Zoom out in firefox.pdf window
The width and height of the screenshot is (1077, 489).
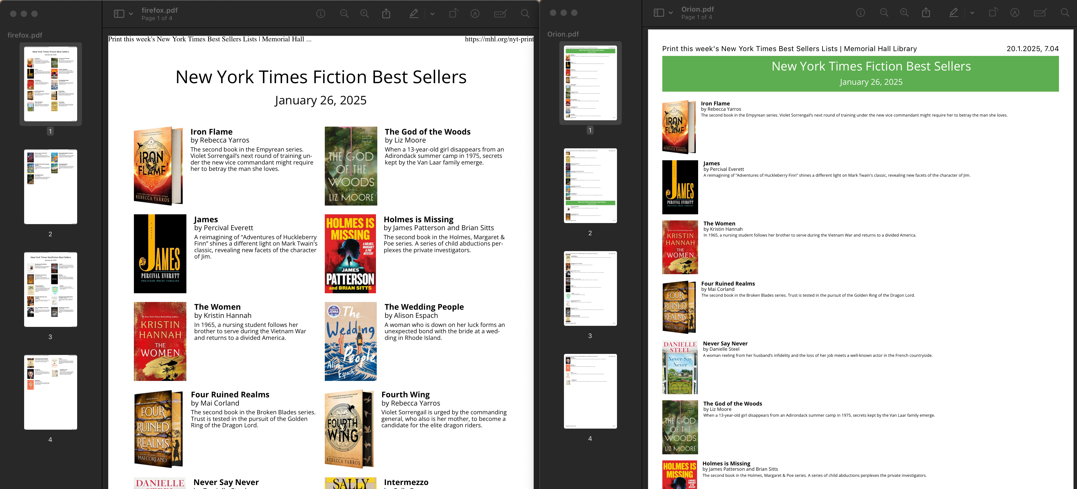click(344, 14)
